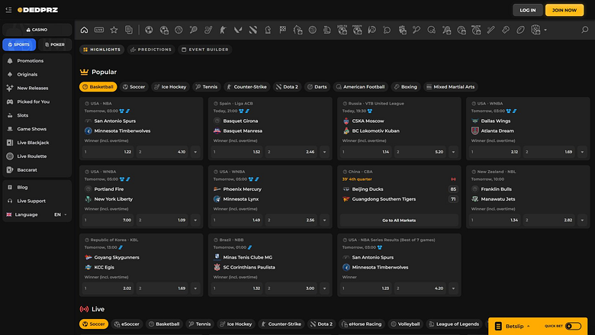Pick BC Lokomotiv Kuban odds 5.20
This screenshot has height=335, width=595.
point(420,152)
